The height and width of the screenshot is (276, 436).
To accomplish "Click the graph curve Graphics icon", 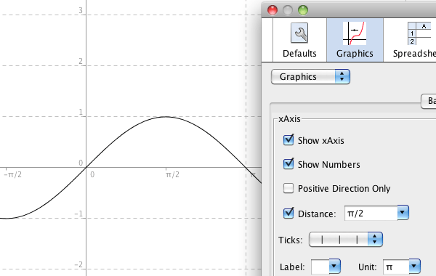I will coord(355,33).
